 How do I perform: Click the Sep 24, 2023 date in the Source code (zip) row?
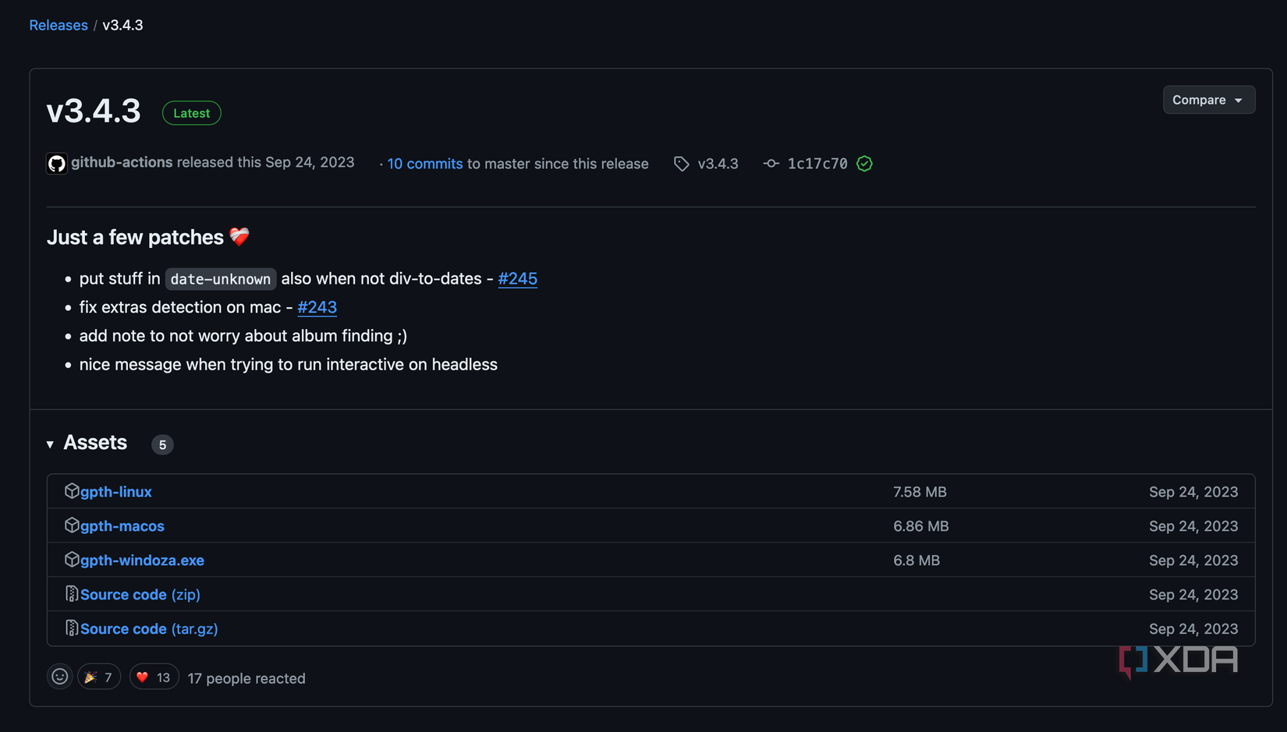pos(1193,595)
